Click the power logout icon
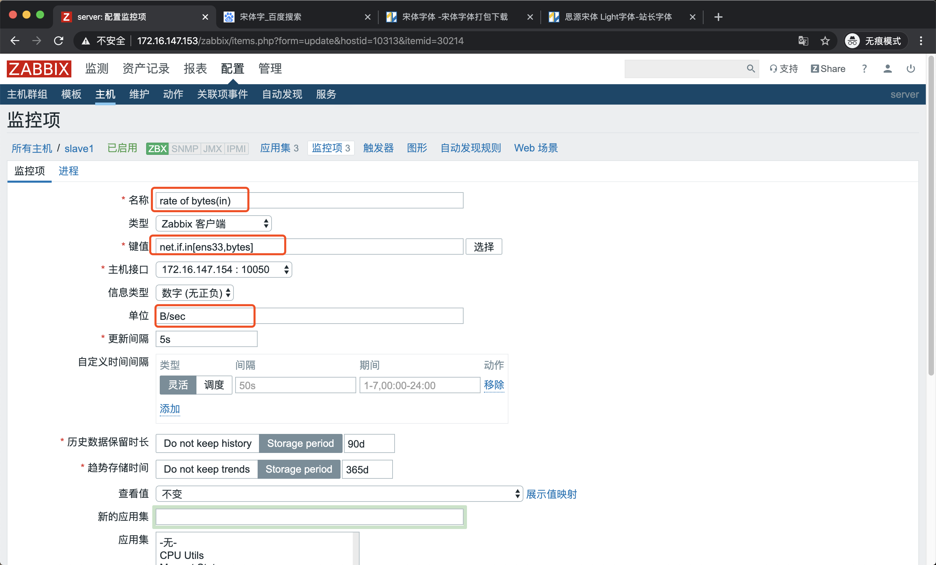The width and height of the screenshot is (936, 565). tap(911, 69)
